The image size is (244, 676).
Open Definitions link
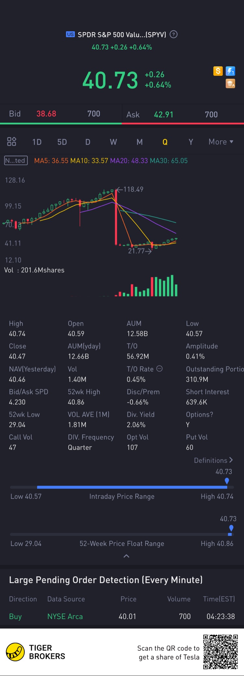tap(213, 460)
